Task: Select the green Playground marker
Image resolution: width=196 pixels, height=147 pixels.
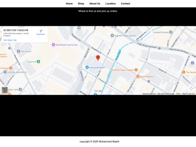Action: 38,61
